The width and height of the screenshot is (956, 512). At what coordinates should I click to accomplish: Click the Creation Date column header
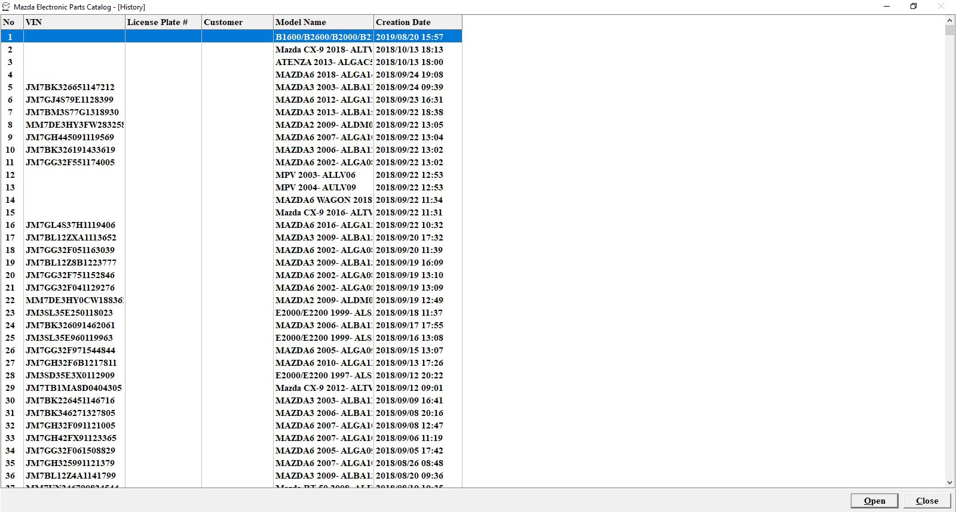click(x=418, y=22)
